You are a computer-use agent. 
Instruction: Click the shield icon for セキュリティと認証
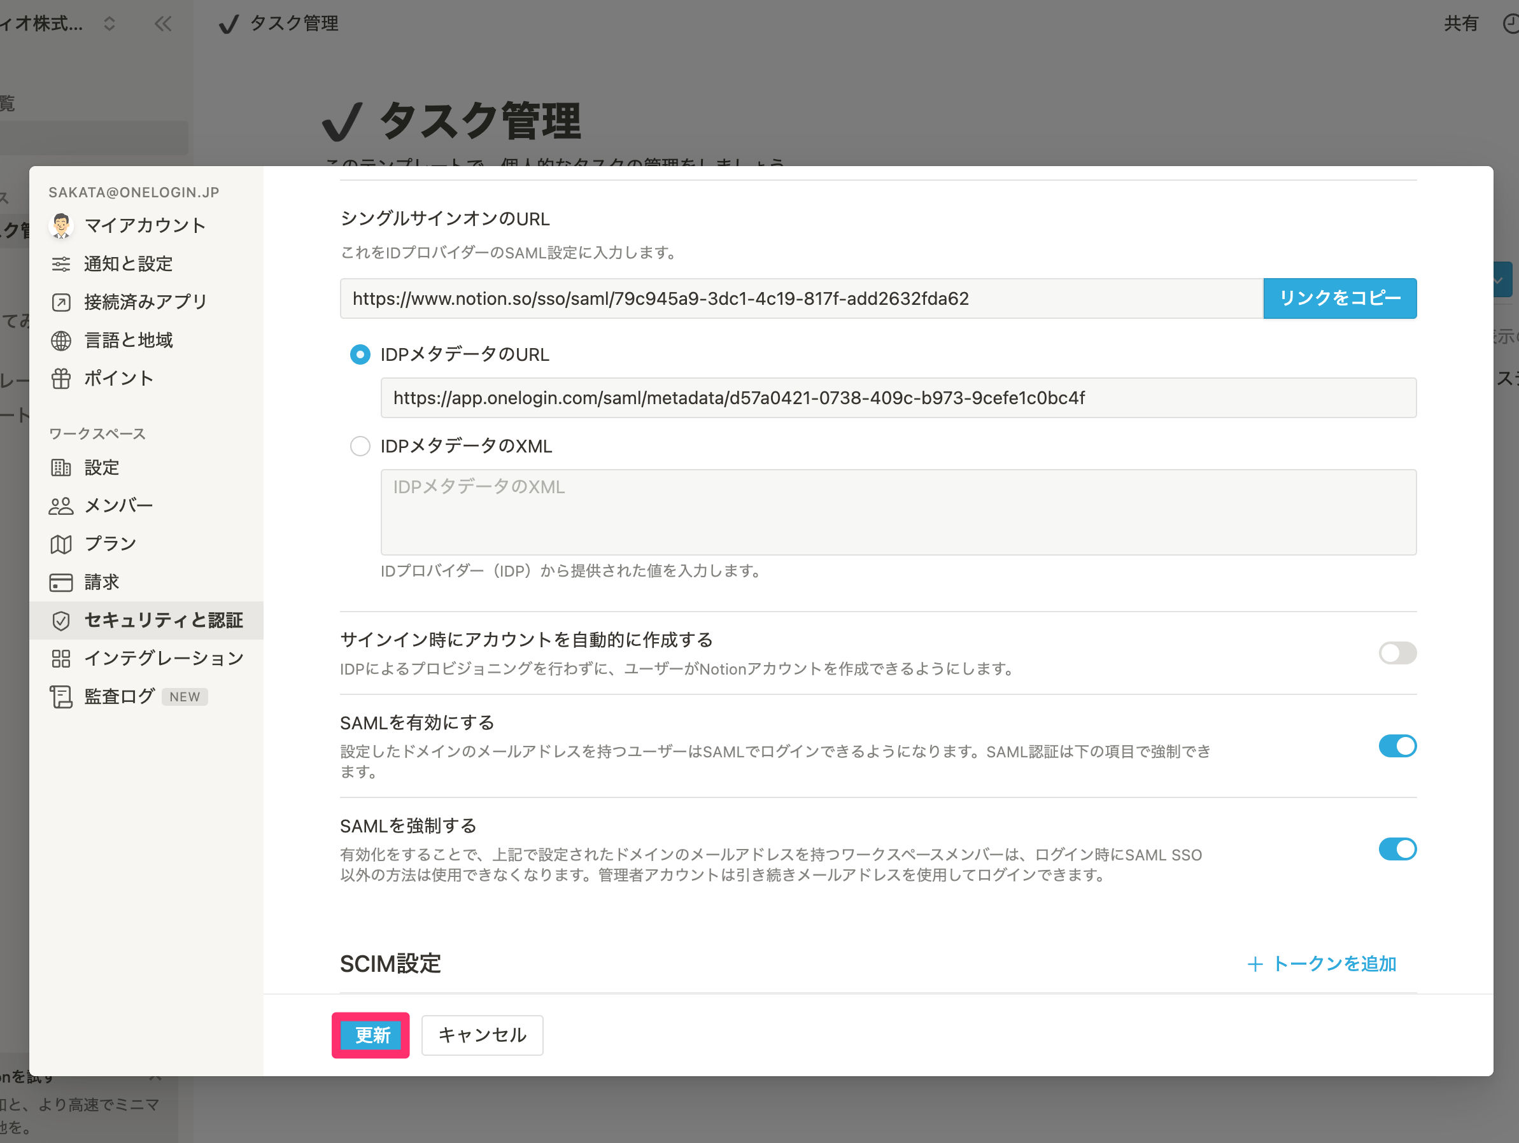[61, 621]
